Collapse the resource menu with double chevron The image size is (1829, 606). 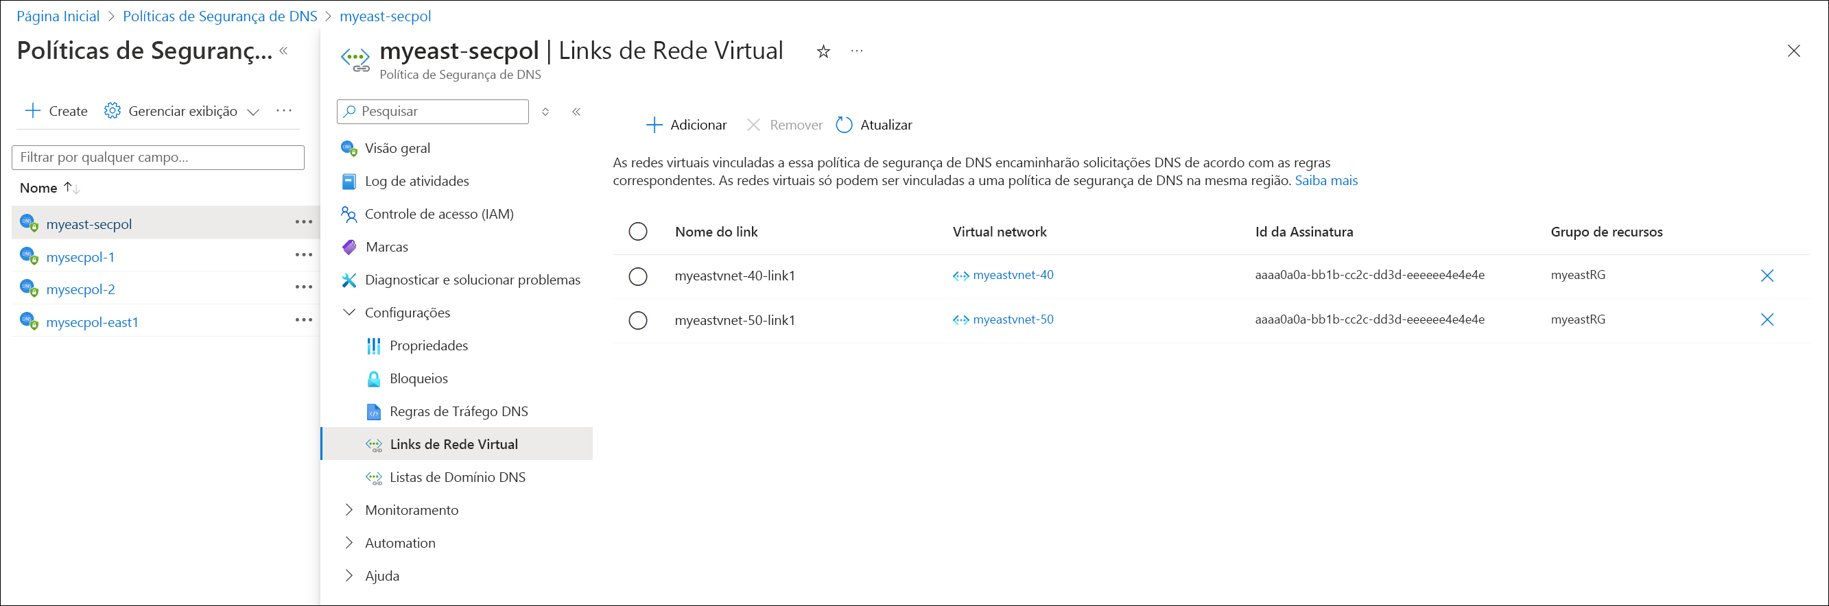click(576, 112)
